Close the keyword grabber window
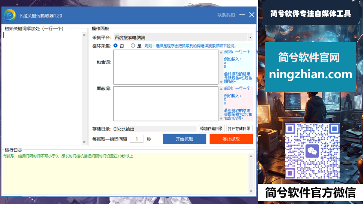The height and width of the screenshot is (204, 363). point(252,15)
